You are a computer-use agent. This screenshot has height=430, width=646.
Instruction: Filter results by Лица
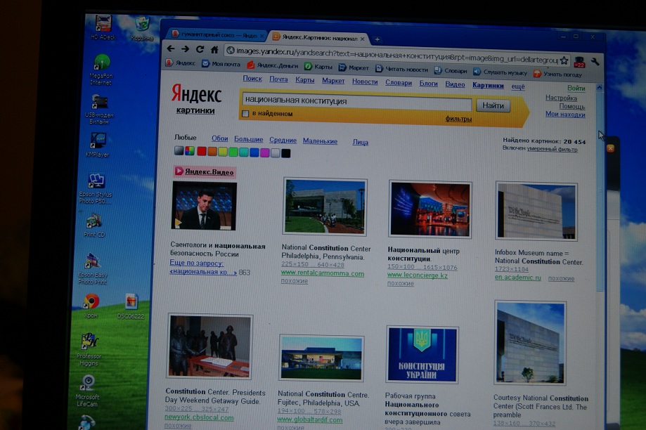pyautogui.click(x=360, y=142)
